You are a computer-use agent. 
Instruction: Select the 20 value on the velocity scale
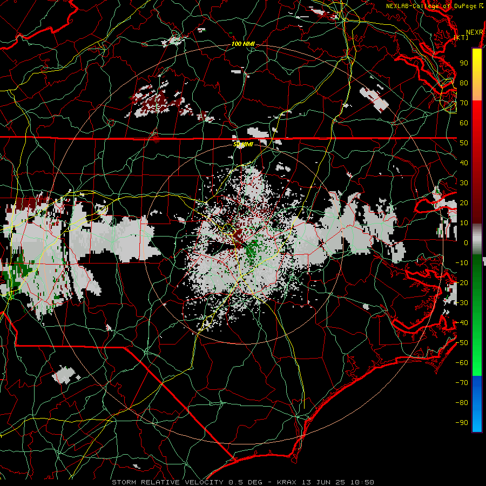[x=464, y=202]
